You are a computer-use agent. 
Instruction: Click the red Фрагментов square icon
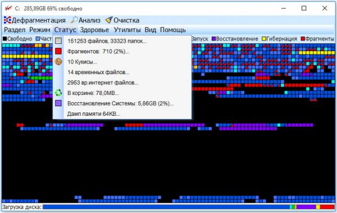58,51
